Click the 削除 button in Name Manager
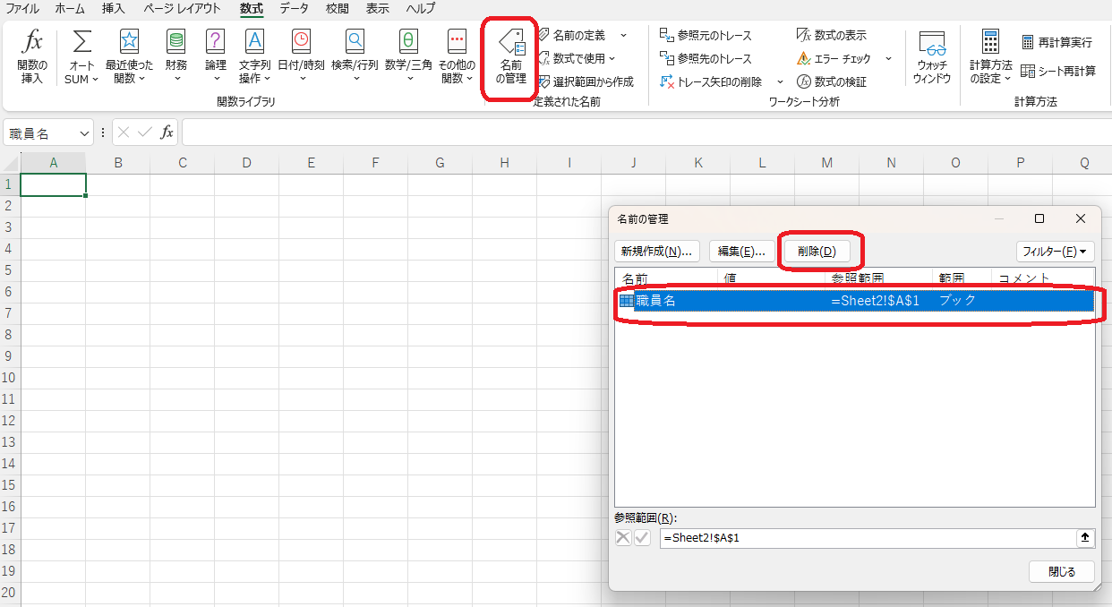1112x607 pixels. [817, 251]
